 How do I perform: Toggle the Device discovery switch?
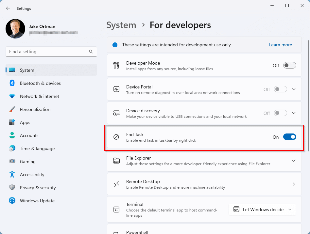[280, 113]
